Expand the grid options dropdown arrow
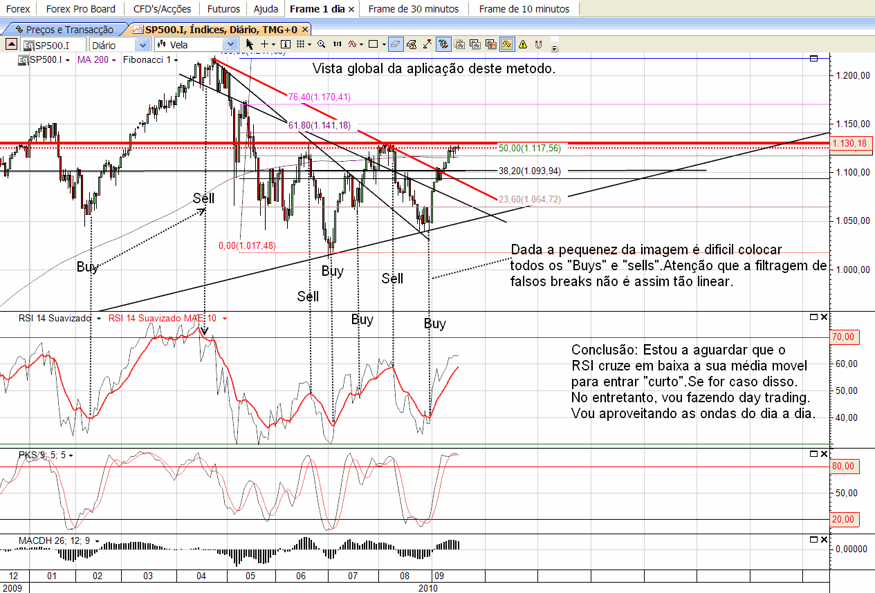 [309, 44]
